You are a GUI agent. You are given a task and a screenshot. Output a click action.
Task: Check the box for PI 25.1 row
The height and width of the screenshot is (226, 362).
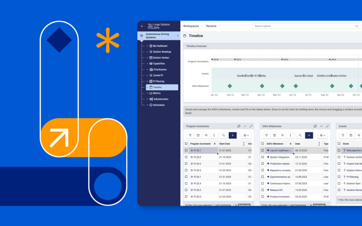(186, 150)
